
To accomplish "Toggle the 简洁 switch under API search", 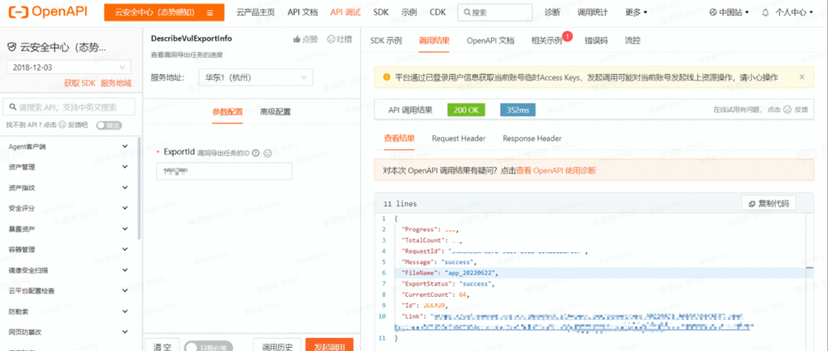I will click(109, 124).
